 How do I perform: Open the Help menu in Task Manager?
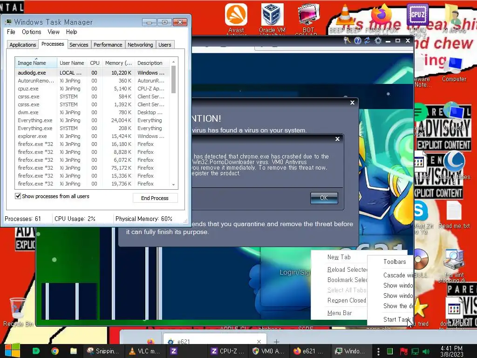(71, 32)
